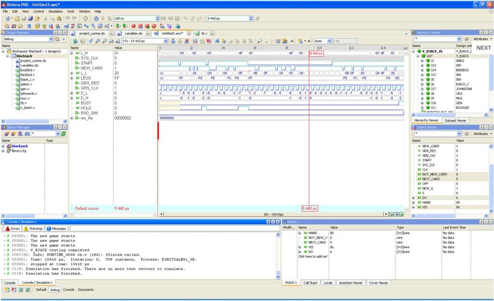
Task: Click 'Click here to add new' in Watch
Action: click(313, 257)
